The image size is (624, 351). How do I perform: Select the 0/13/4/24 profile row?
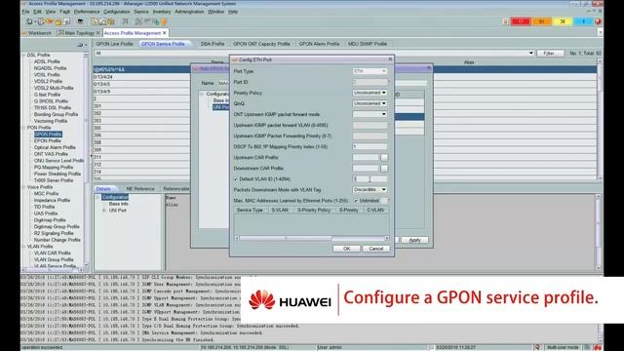click(141, 77)
